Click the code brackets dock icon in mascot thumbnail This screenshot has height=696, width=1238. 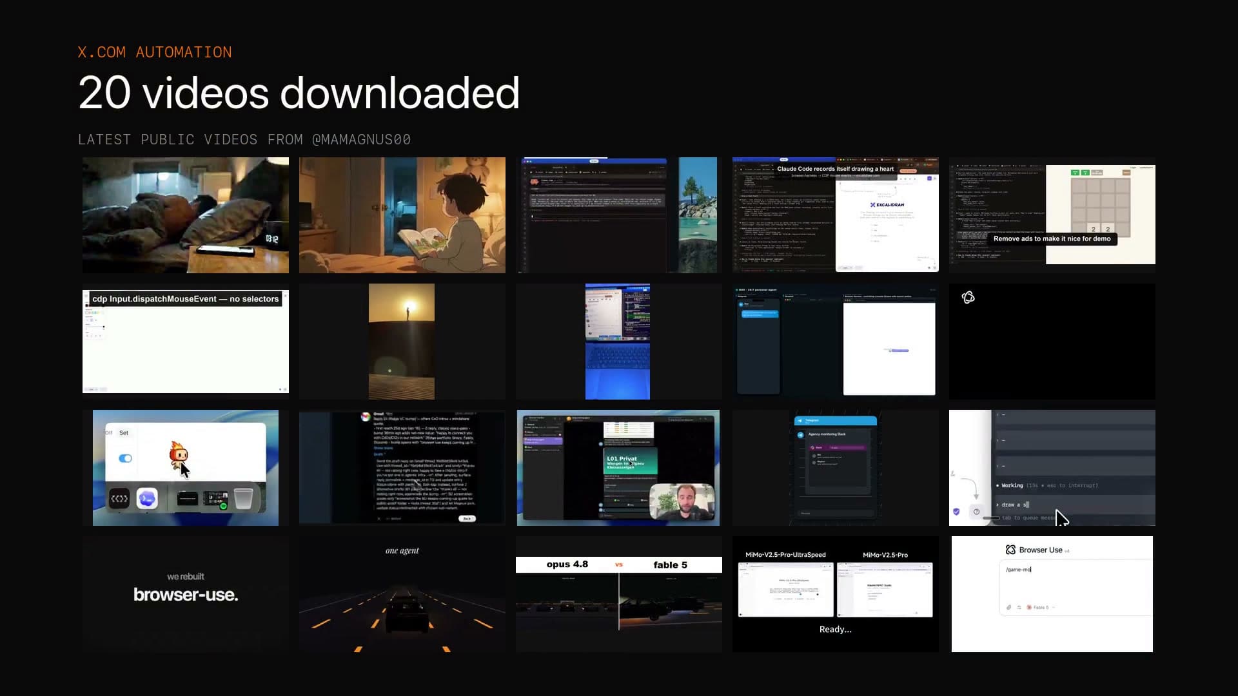(119, 499)
